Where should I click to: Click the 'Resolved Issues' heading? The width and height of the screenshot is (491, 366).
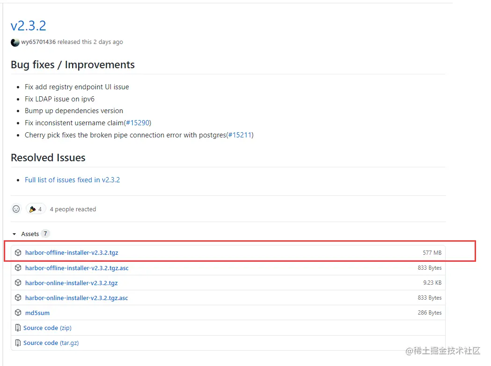[48, 158]
